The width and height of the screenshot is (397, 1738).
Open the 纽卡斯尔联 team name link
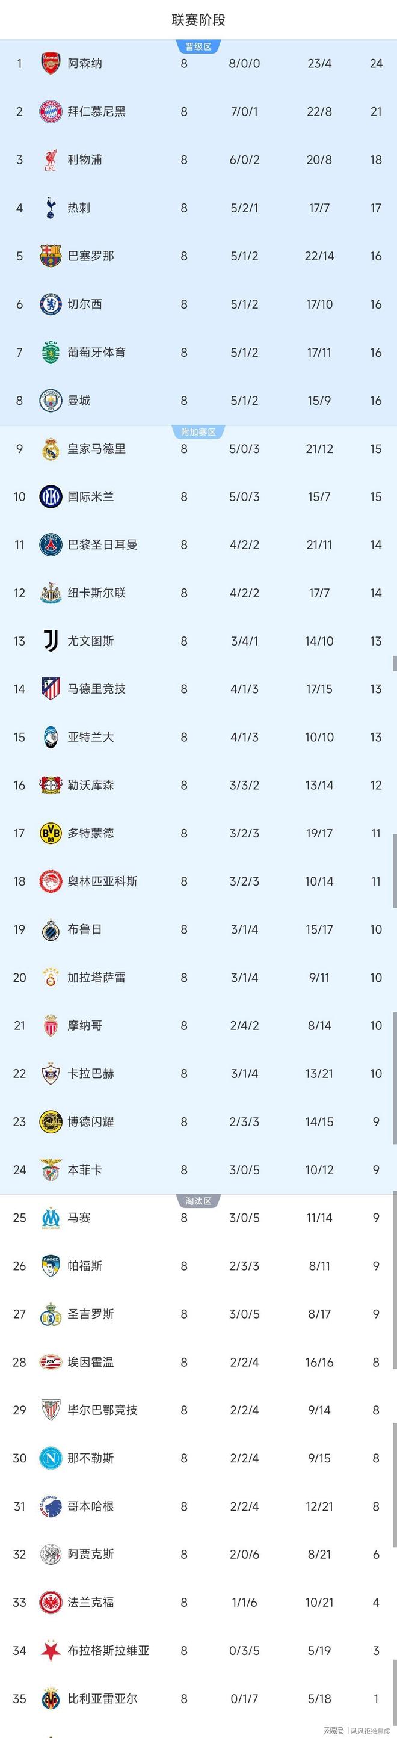[97, 593]
